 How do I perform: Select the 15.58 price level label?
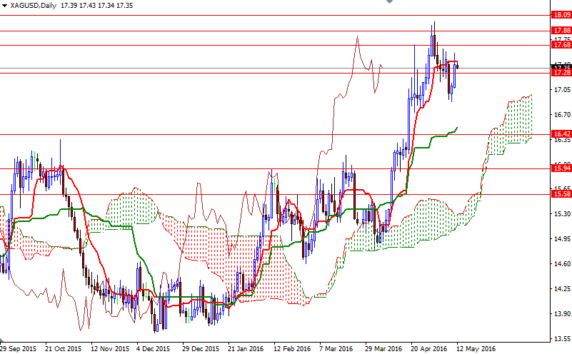point(561,194)
